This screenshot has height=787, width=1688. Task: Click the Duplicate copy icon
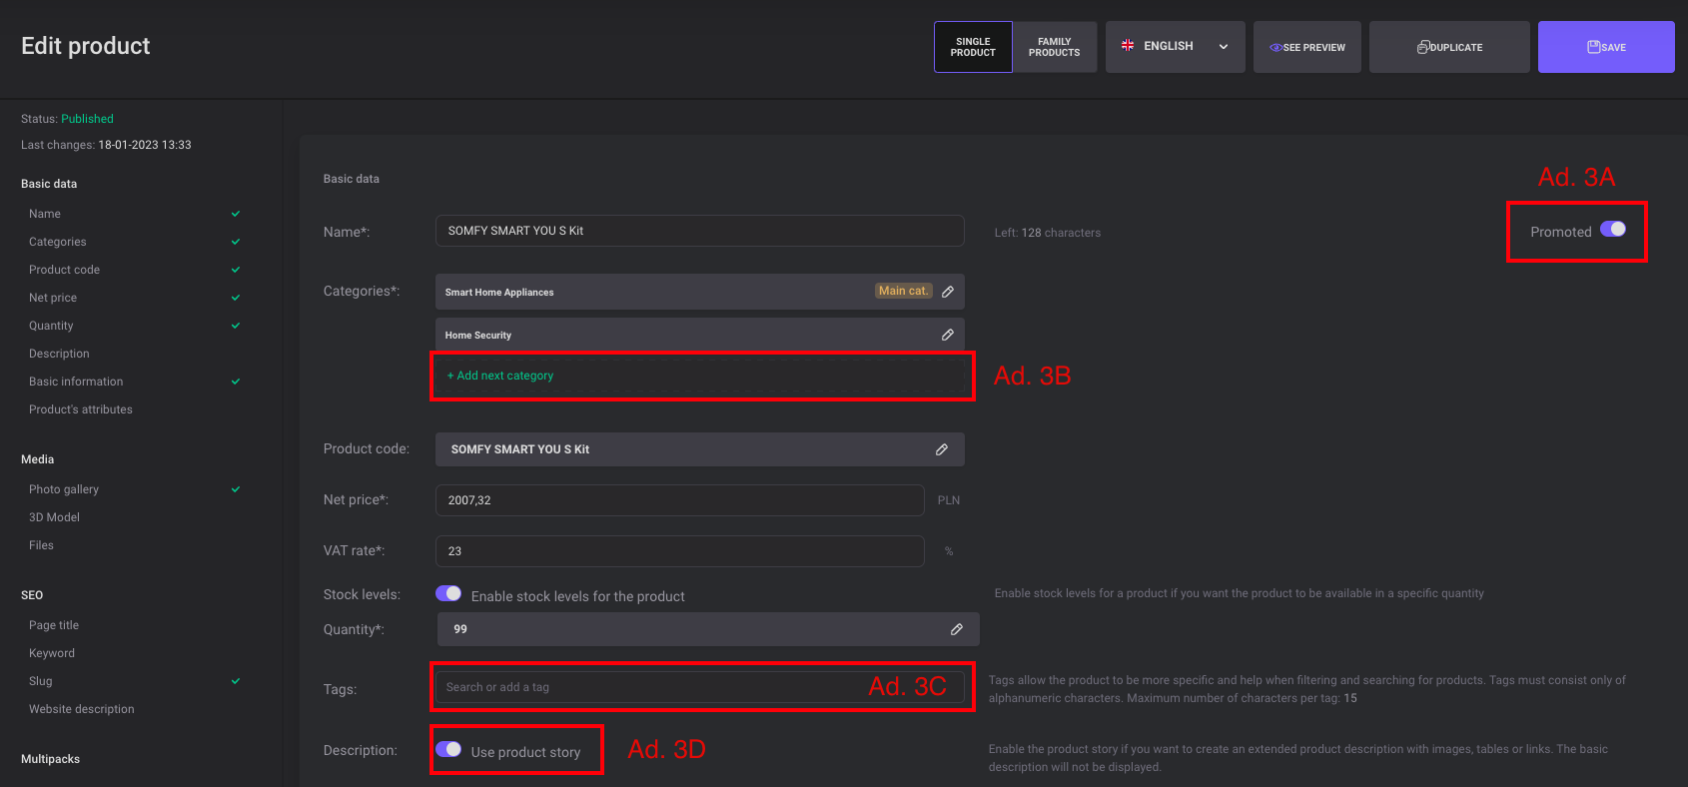1423,48
